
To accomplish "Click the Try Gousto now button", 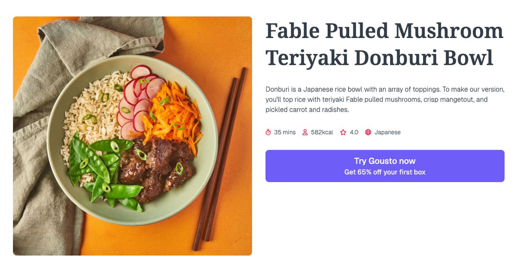I will (385, 161).
